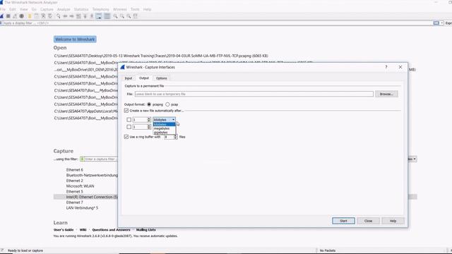Open the User's Guide link
The width and height of the screenshot is (452, 254).
click(x=64, y=230)
